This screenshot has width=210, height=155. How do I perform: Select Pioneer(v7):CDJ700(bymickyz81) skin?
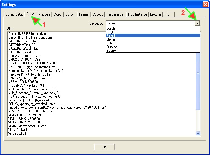click(x=30, y=100)
